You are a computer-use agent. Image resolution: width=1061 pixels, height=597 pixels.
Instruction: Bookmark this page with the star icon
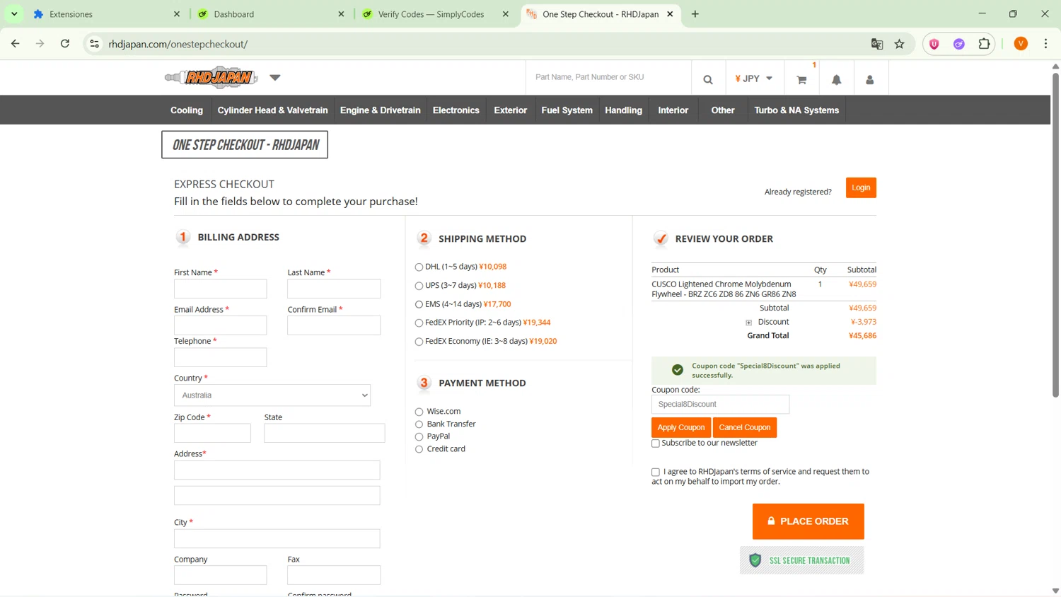900,44
